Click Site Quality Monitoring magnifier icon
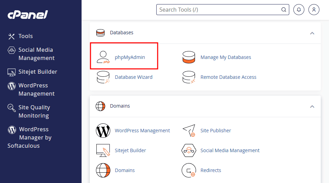The height and width of the screenshot is (183, 329). click(x=12, y=108)
